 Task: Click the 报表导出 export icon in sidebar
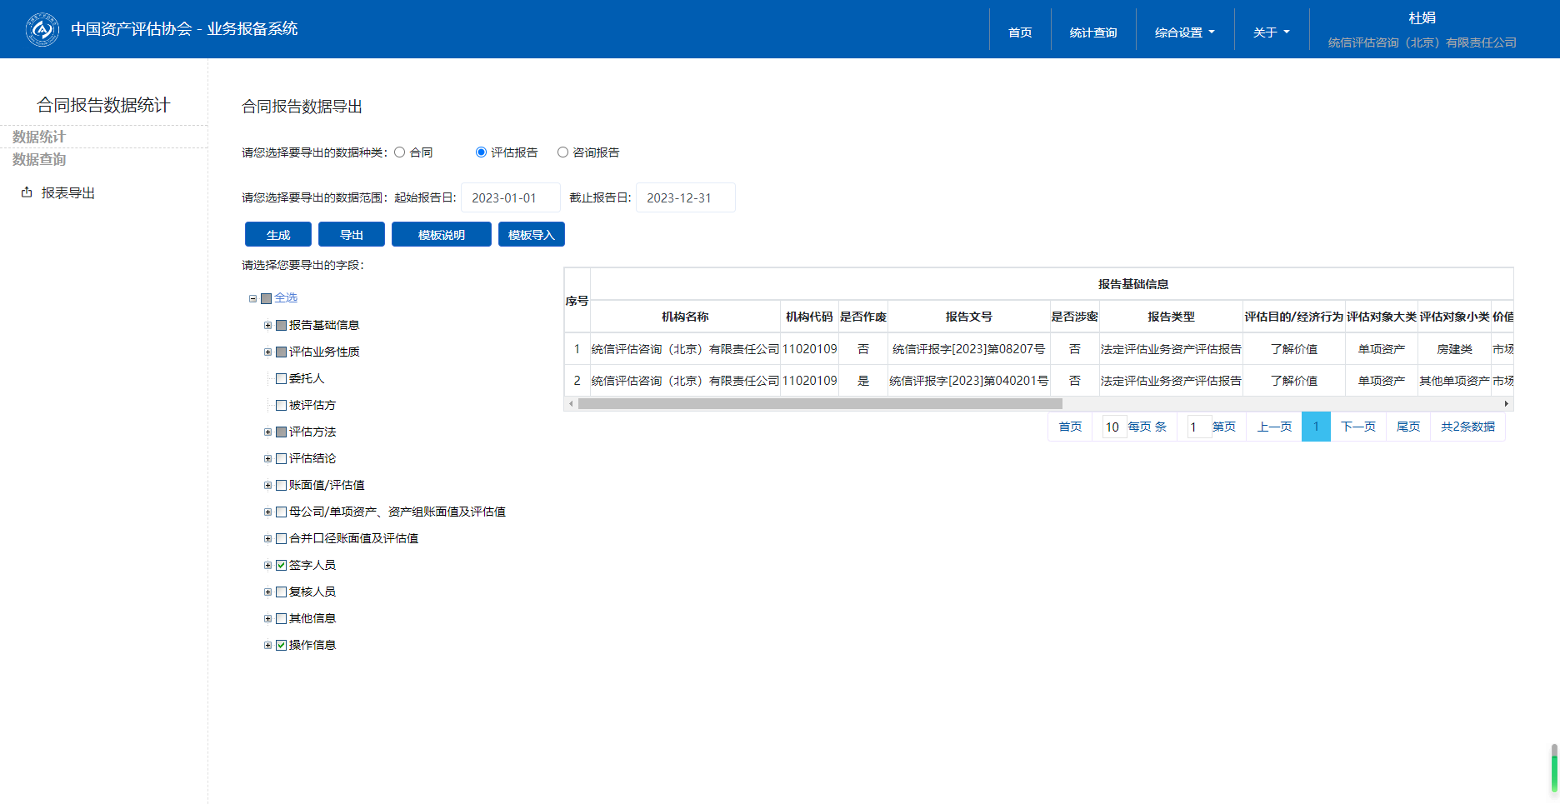pos(27,192)
